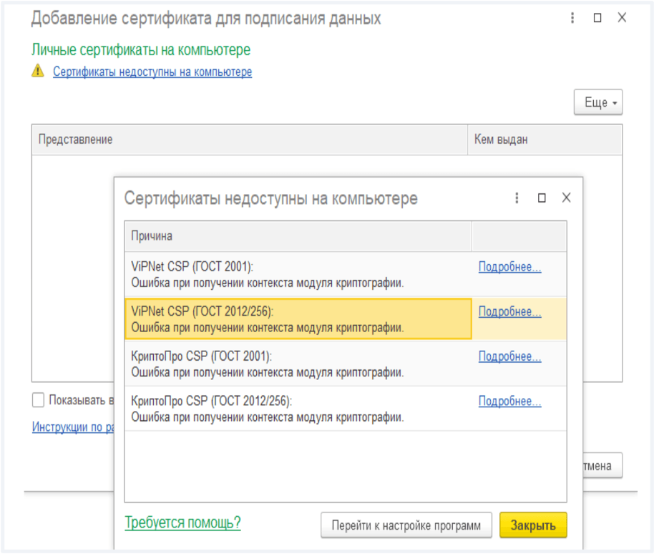Image resolution: width=654 pixels, height=554 pixels.
Task: Maximize the main certificate window
Action: point(597,19)
